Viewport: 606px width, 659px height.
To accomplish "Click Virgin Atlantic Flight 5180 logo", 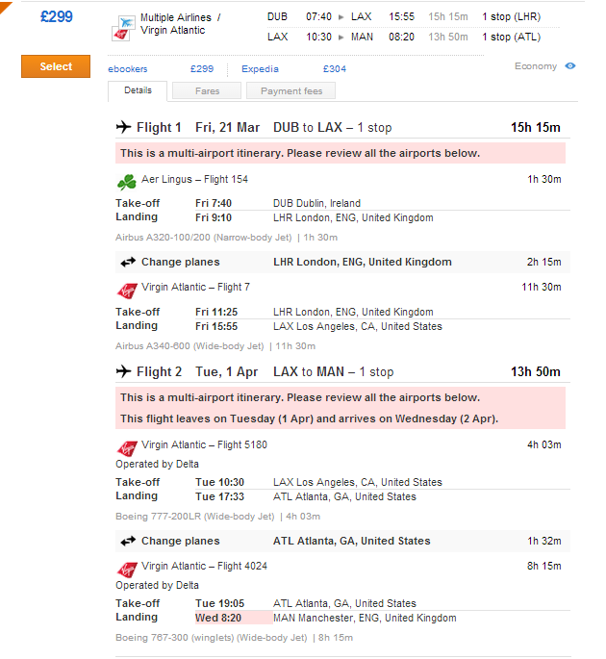I will [127, 448].
